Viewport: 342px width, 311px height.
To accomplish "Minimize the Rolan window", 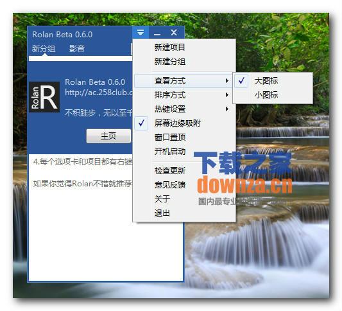I will pos(157,33).
